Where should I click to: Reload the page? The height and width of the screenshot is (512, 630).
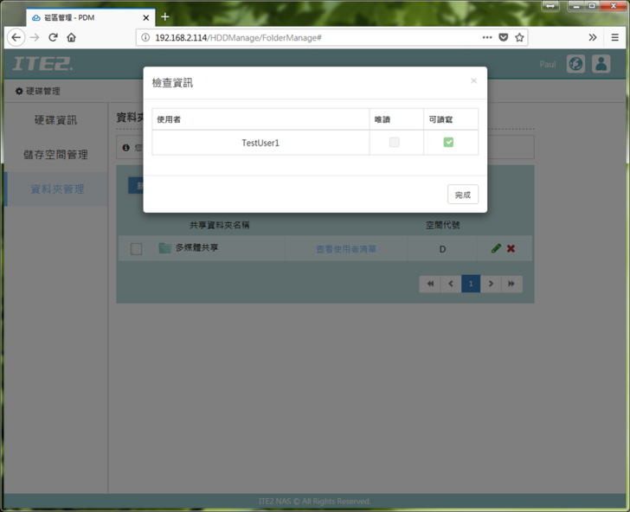[x=53, y=37]
